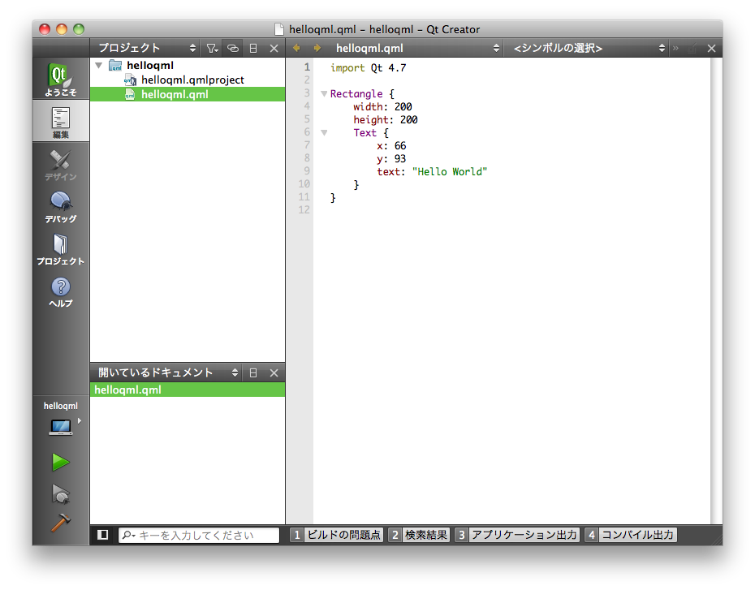Open the アプリケーション出力 output pane
Screen dimensions: 755x590
click(x=516, y=535)
